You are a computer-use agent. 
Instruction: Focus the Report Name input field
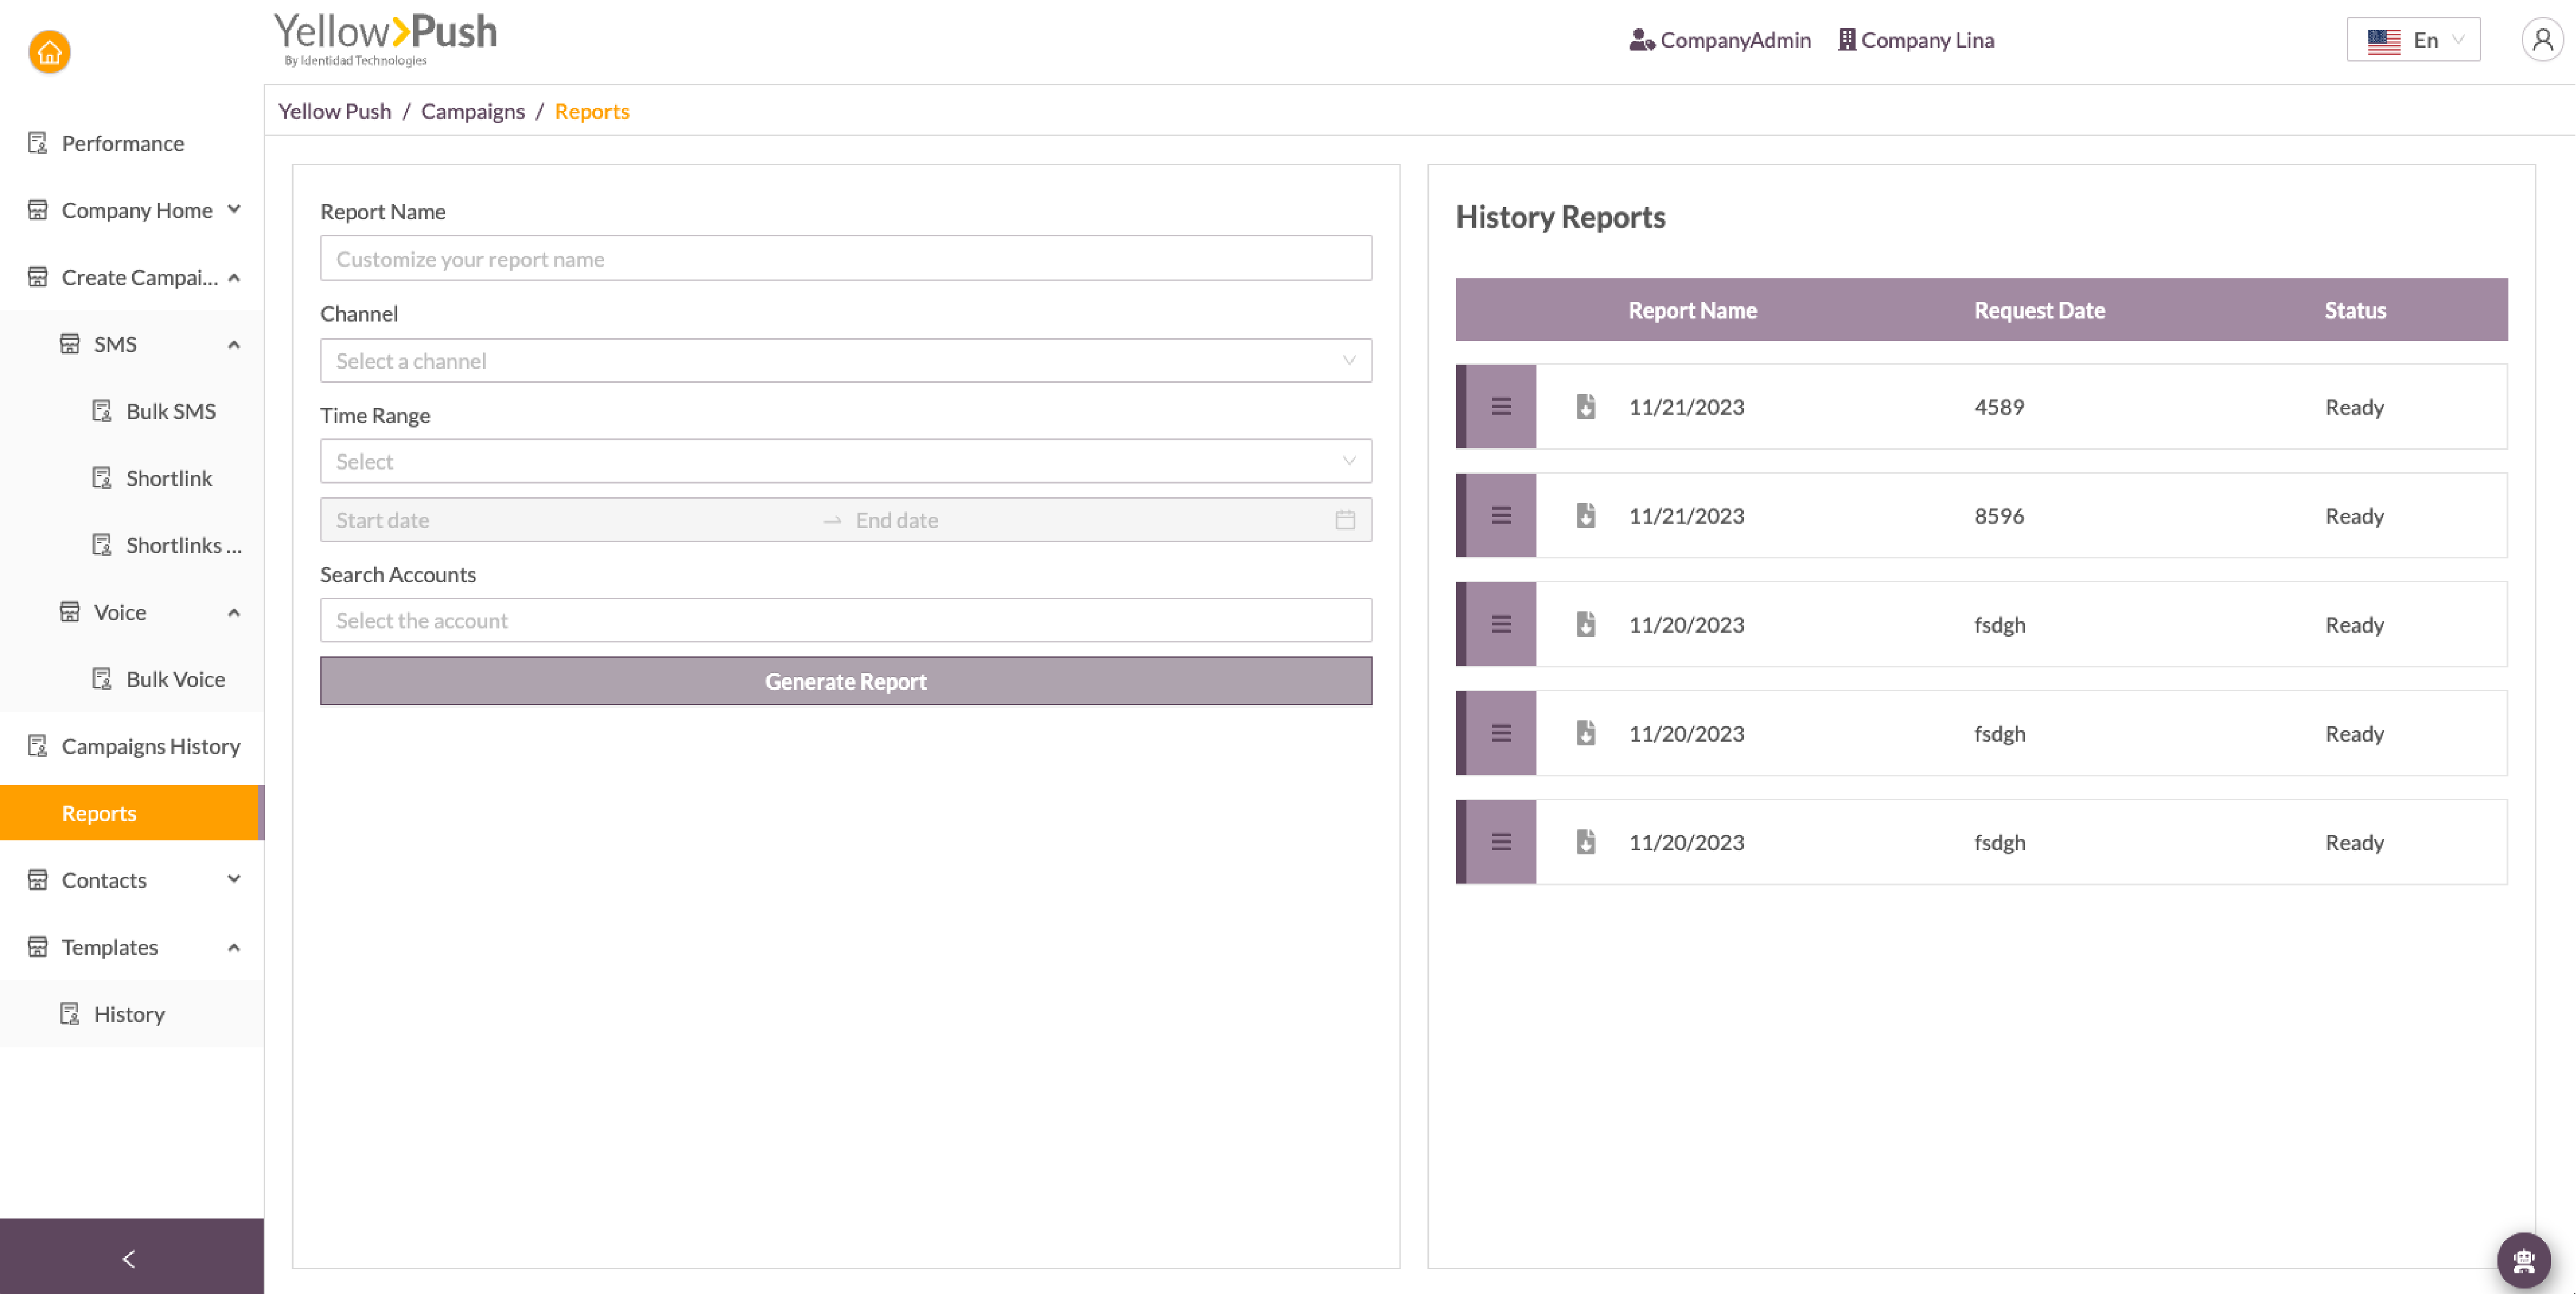(845, 259)
